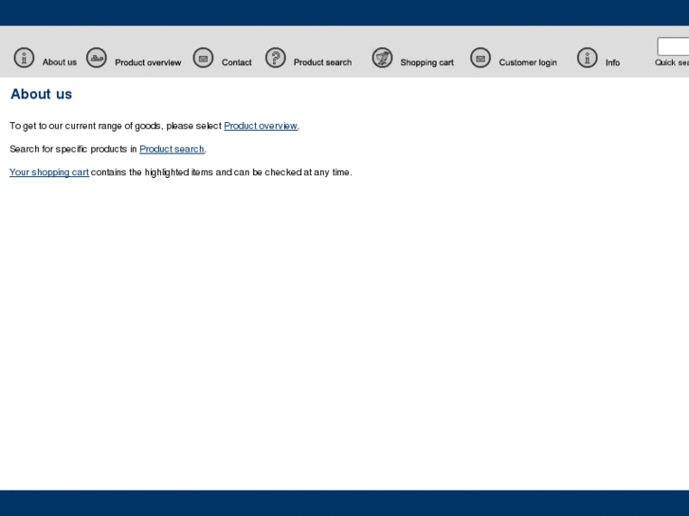689x516 pixels.
Task: Select the Info text label in the navigation
Action: click(x=612, y=62)
